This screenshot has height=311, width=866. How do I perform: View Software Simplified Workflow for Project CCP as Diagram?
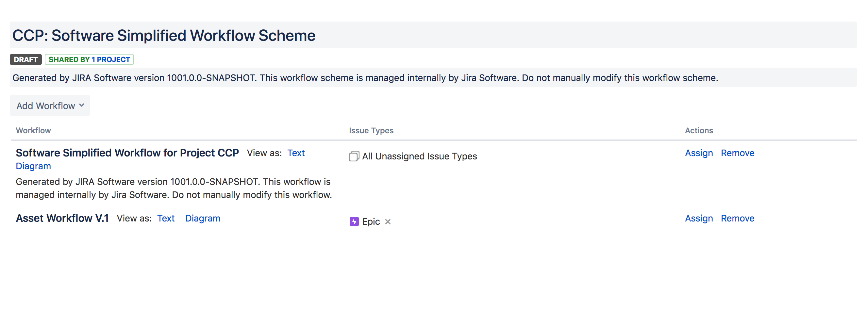pos(33,166)
